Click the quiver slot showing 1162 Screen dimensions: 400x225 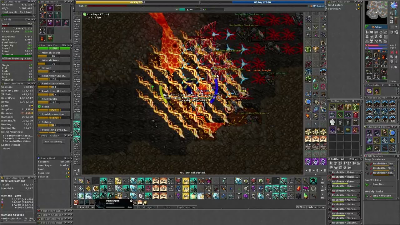pos(384,64)
